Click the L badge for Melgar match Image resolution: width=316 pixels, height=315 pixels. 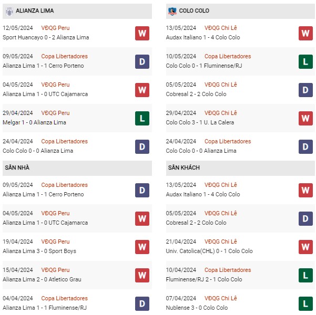142,118
